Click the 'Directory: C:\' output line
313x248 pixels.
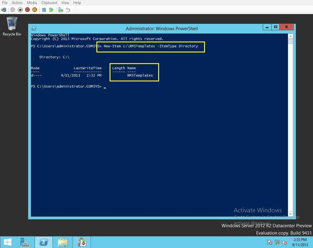click(x=54, y=57)
